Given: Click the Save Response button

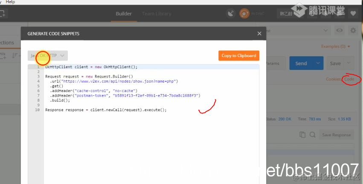Looking at the screenshot, I should pyautogui.click(x=337, y=135).
